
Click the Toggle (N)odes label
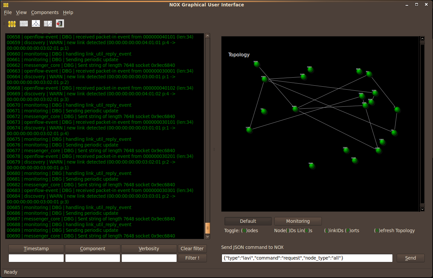point(241,230)
